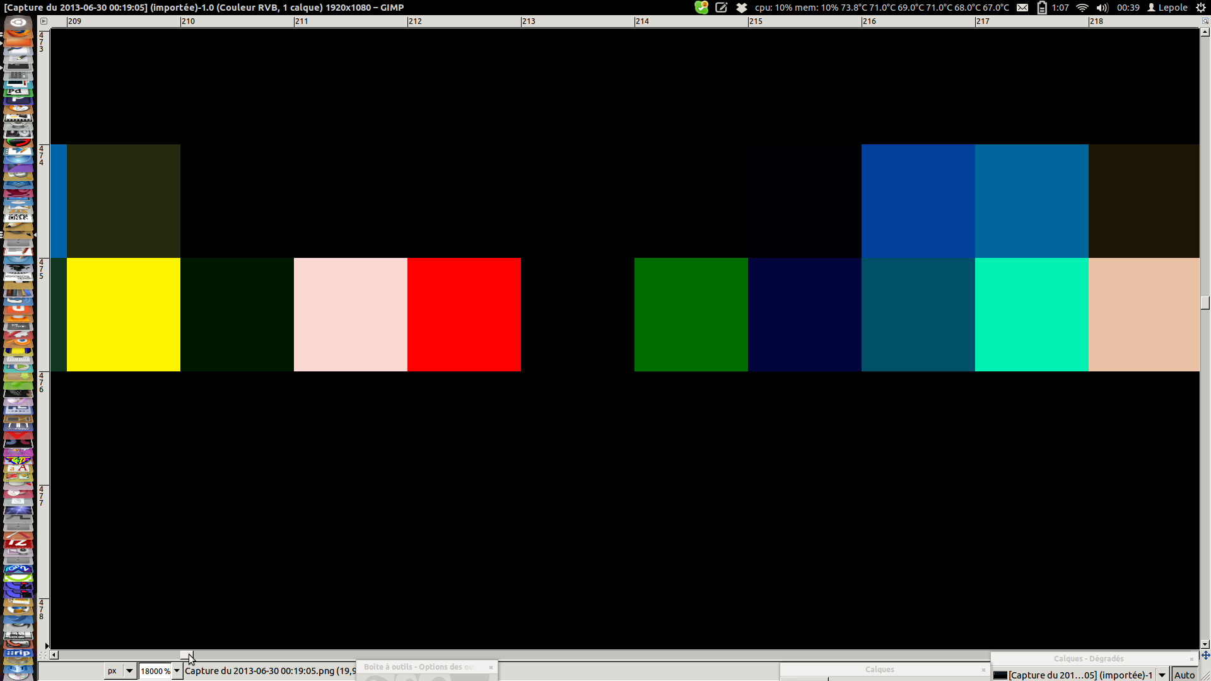The height and width of the screenshot is (681, 1211).
Task: Click the yellow pixel in the canvas
Action: 124,315
